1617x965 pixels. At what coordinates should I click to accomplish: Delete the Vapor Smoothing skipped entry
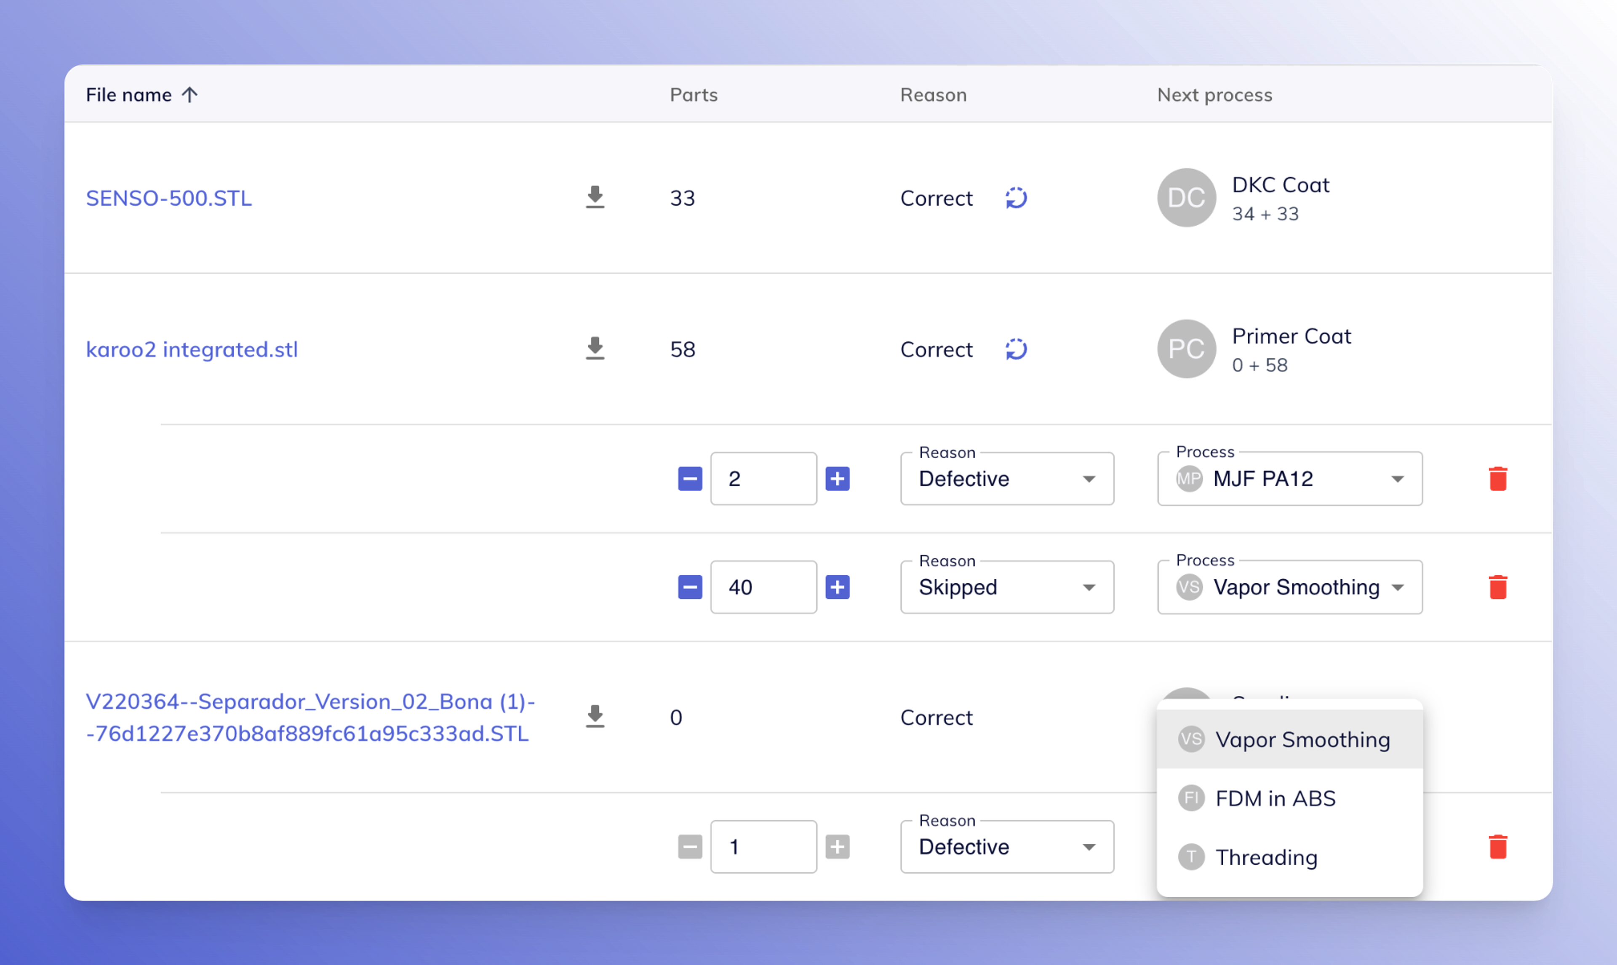(x=1497, y=587)
